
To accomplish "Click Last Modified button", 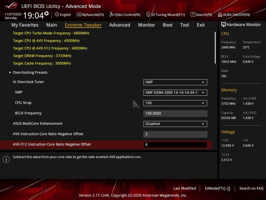I will pyautogui.click(x=185, y=189).
